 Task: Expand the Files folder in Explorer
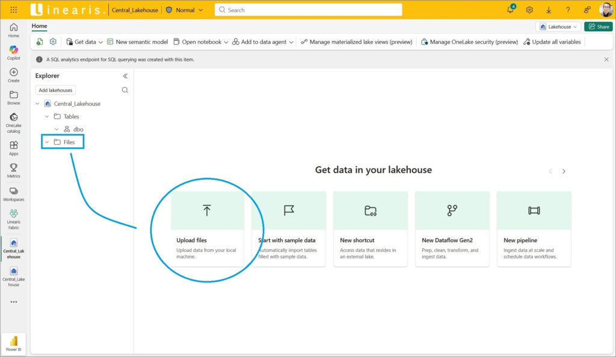pyautogui.click(x=47, y=142)
